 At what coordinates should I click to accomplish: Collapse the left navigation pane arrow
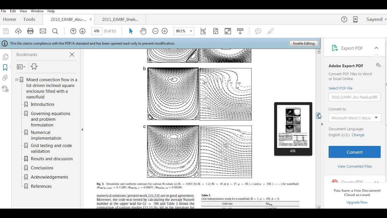(x=82, y=130)
